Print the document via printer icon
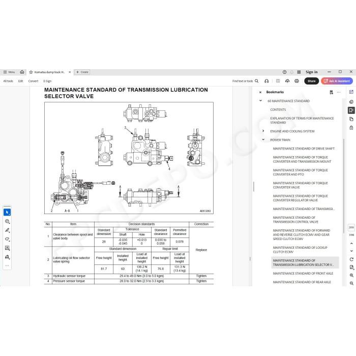Image resolution: width=356 pixels, height=356 pixels. (296, 81)
